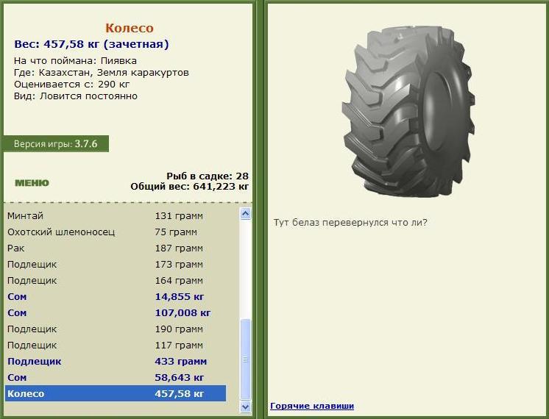Click the Оценивается с: 290 кг line
Screen dimensions: 549x419
tap(72, 85)
